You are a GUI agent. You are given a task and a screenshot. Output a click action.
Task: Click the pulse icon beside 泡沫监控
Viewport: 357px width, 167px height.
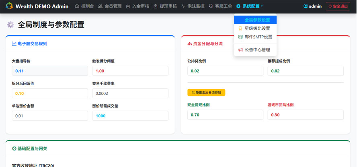coord(183,6)
